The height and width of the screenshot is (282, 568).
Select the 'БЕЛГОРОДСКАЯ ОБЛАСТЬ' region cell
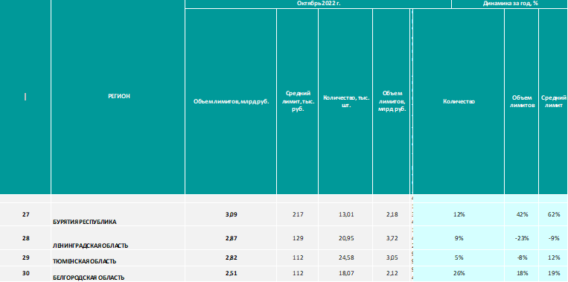click(118, 274)
